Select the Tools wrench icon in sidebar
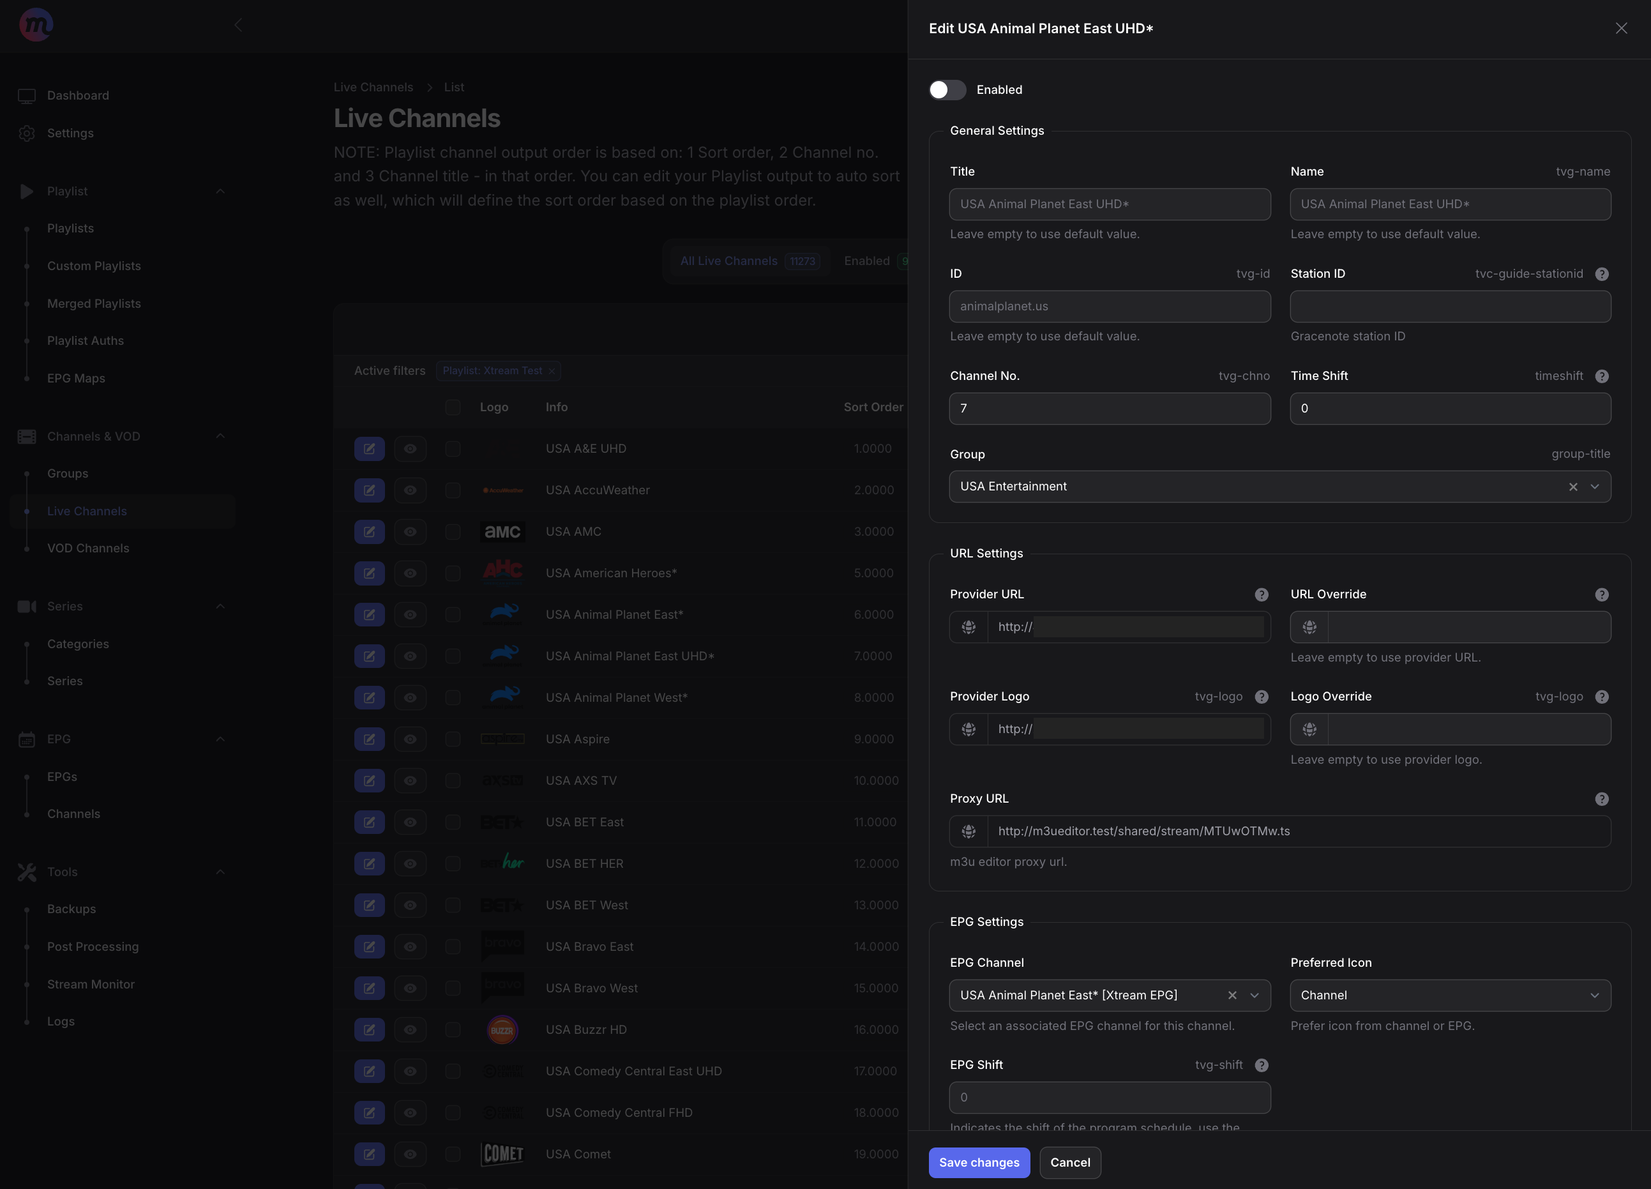Viewport: 1651px width, 1189px height. pos(27,872)
